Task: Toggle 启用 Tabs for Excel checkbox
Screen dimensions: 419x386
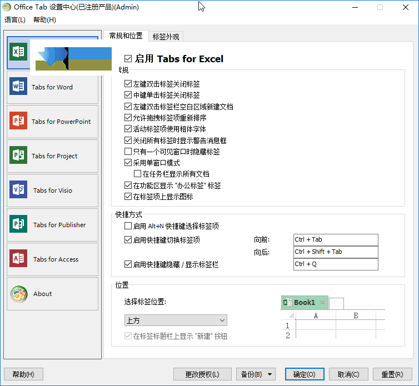Action: point(128,58)
